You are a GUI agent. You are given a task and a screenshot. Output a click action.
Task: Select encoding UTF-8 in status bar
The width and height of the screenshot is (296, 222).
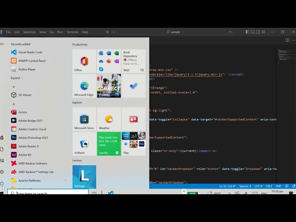259,186
